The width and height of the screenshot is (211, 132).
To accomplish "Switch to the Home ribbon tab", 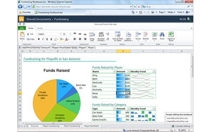I will pyautogui.click(x=31, y=28).
